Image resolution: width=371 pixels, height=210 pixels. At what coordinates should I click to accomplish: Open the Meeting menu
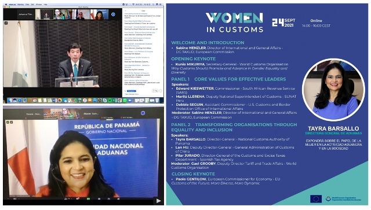point(20,4)
